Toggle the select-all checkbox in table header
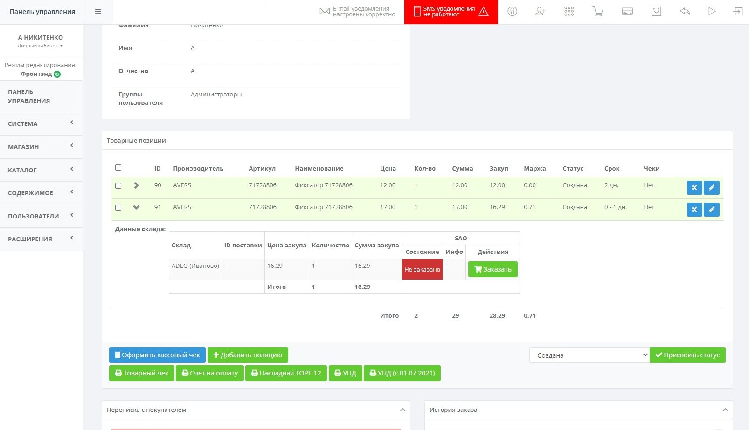The height and width of the screenshot is (430, 749). (118, 168)
